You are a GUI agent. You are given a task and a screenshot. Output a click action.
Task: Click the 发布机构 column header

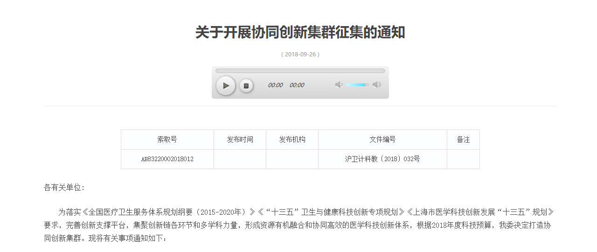click(x=292, y=140)
